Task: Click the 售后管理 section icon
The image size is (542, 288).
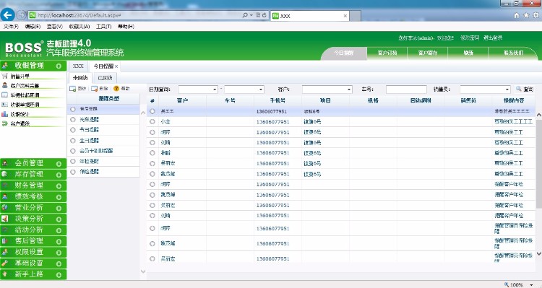Action: click(5, 240)
